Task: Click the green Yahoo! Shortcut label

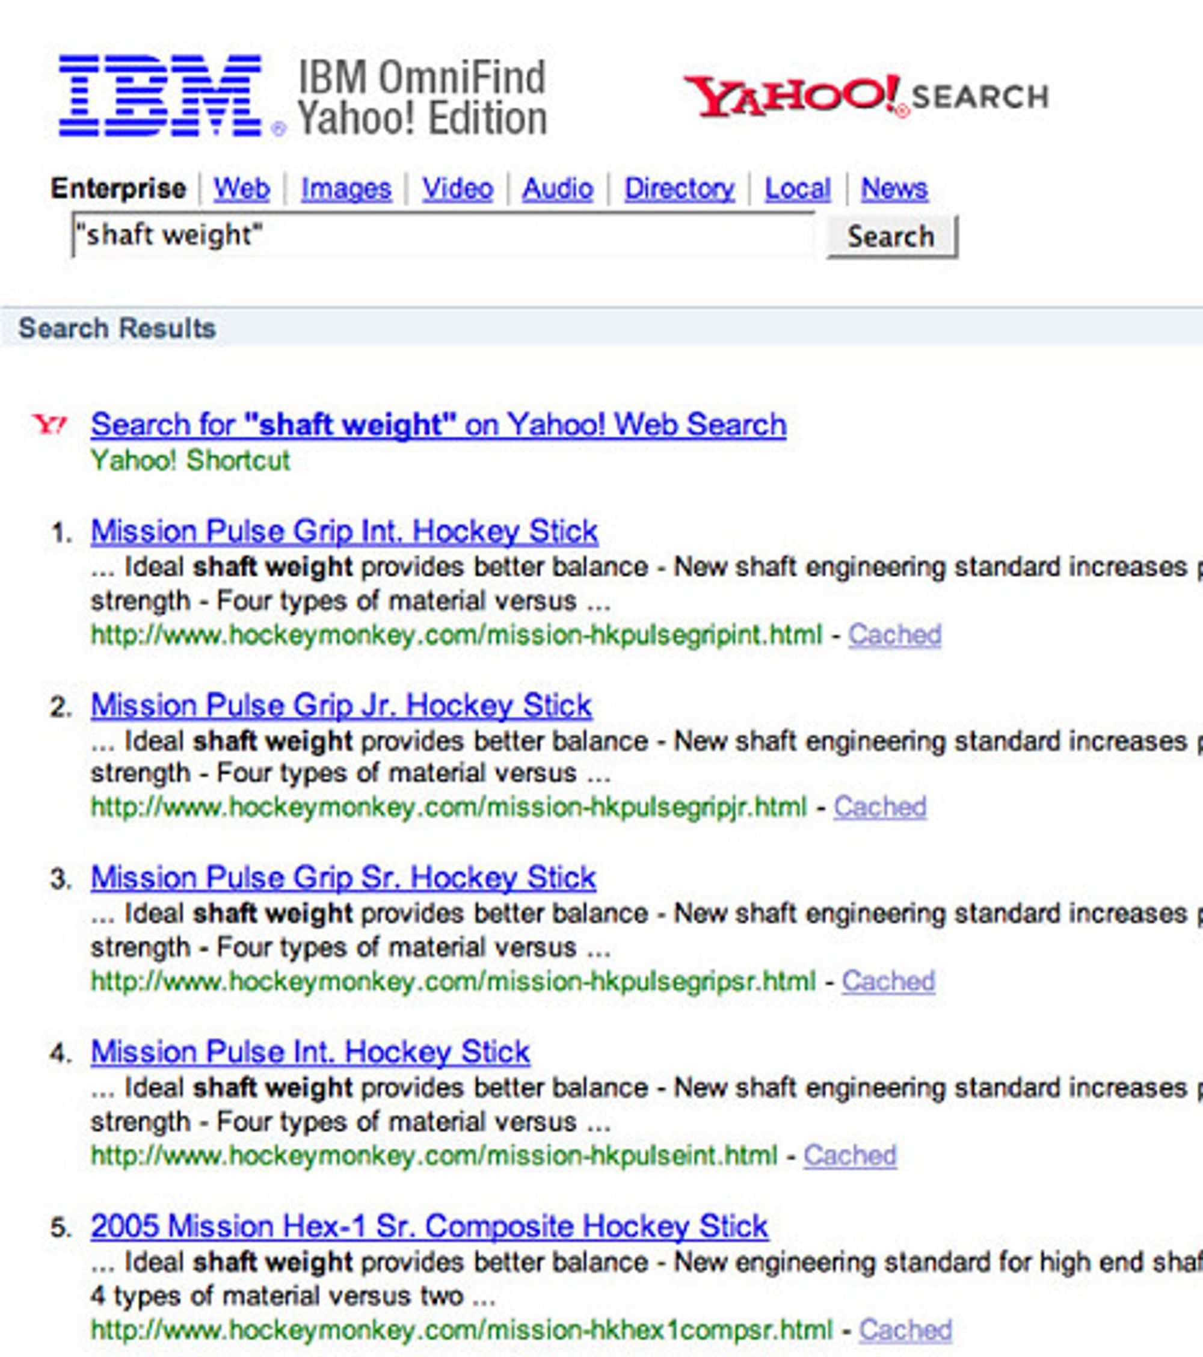Action: point(191,460)
